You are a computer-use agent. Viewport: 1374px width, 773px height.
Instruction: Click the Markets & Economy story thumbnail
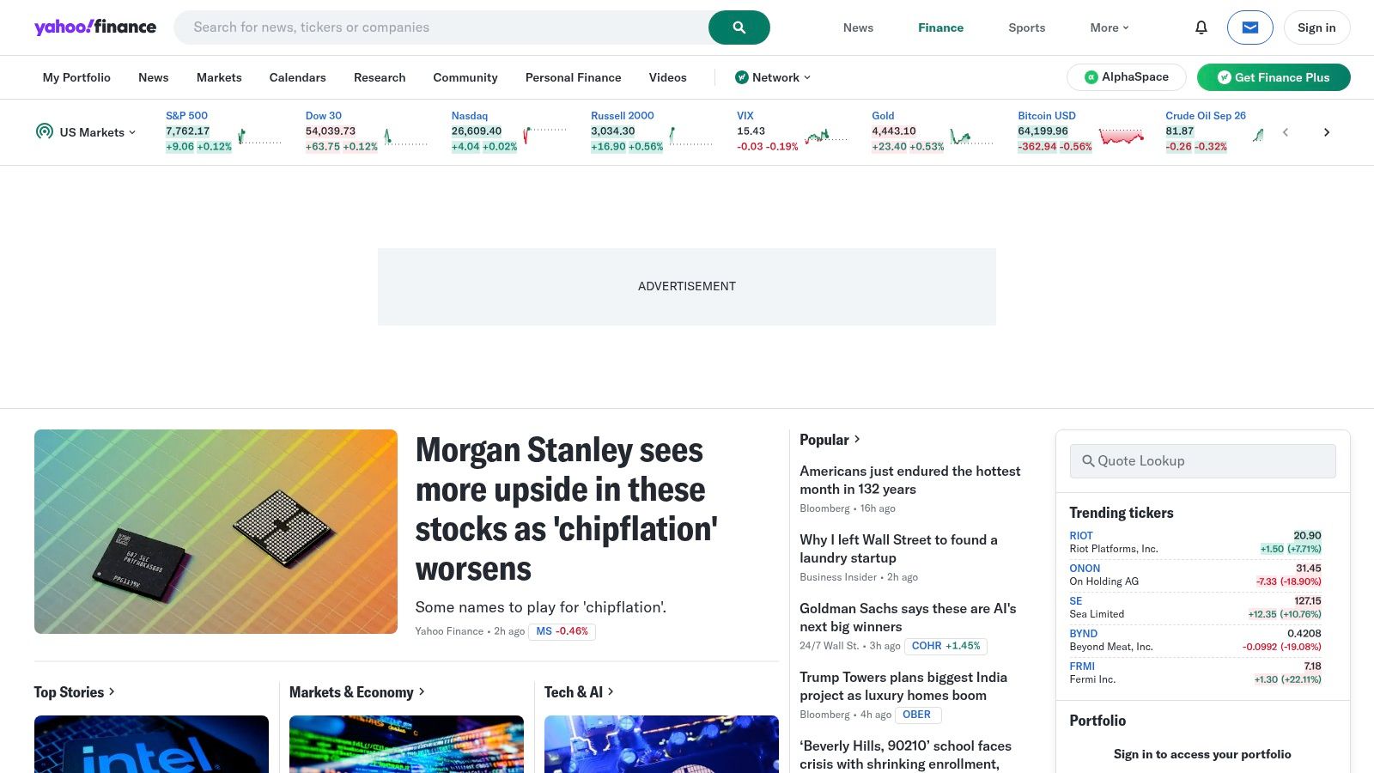(x=406, y=744)
